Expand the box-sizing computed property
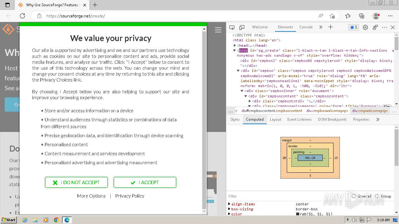 [229, 209]
